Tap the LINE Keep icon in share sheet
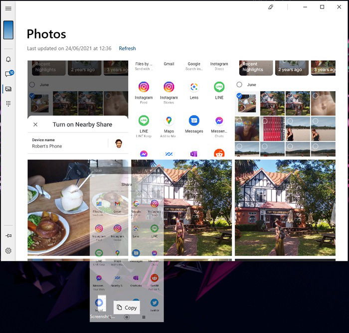 point(144,121)
